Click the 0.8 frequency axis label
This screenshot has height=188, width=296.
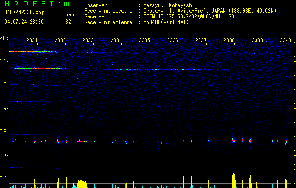click(4, 132)
